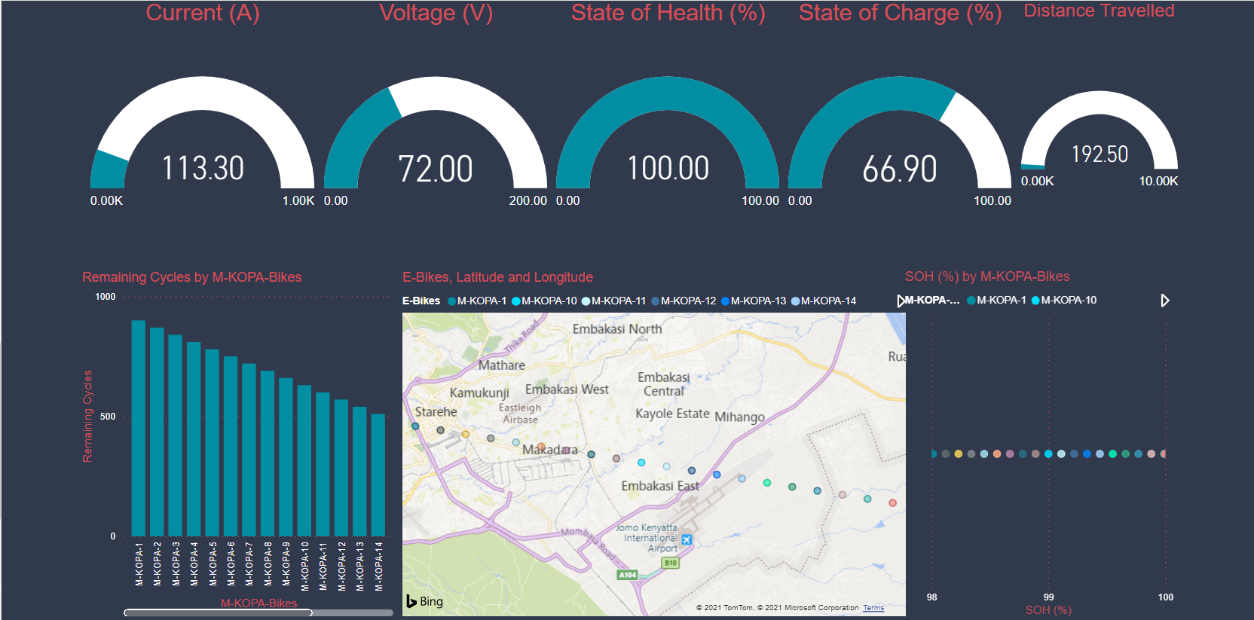
Task: Click the Mihango map label
Action: tap(739, 417)
